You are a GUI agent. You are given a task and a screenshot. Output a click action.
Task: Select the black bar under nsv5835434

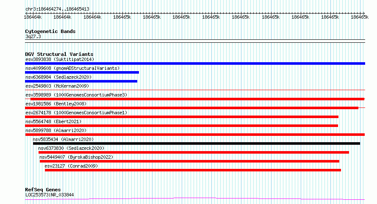pyautogui.click(x=197, y=143)
